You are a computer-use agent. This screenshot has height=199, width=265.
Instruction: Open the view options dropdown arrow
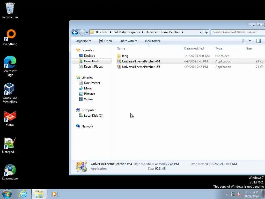[x=250, y=41]
